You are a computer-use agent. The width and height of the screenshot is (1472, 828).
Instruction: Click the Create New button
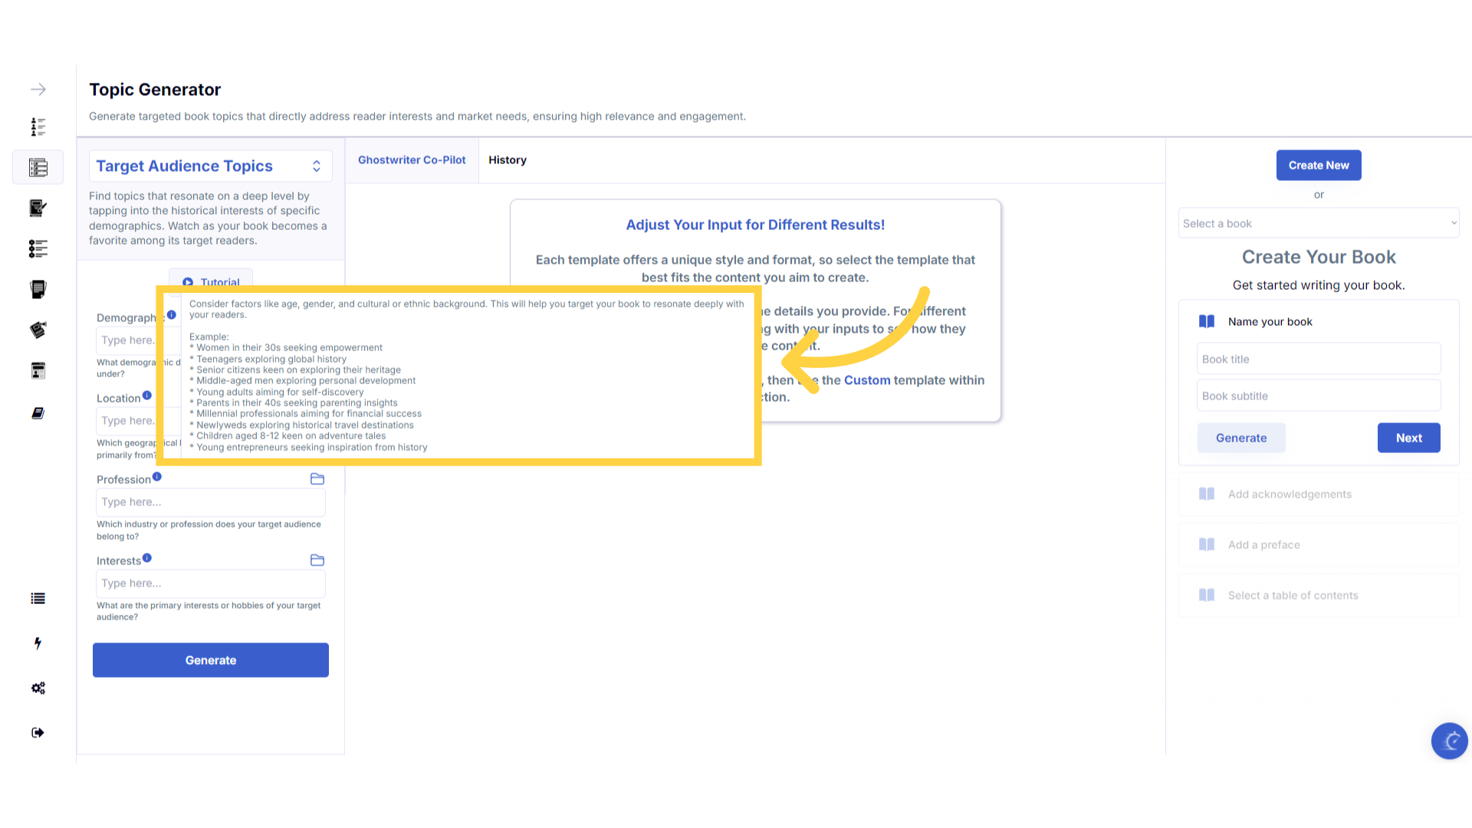tap(1318, 165)
